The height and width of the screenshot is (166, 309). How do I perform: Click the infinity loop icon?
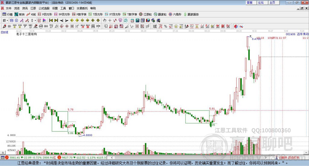coord(241,26)
